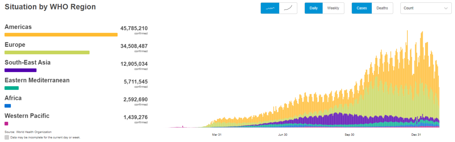
Task: Select the Africa region label
Action: pos(13,98)
